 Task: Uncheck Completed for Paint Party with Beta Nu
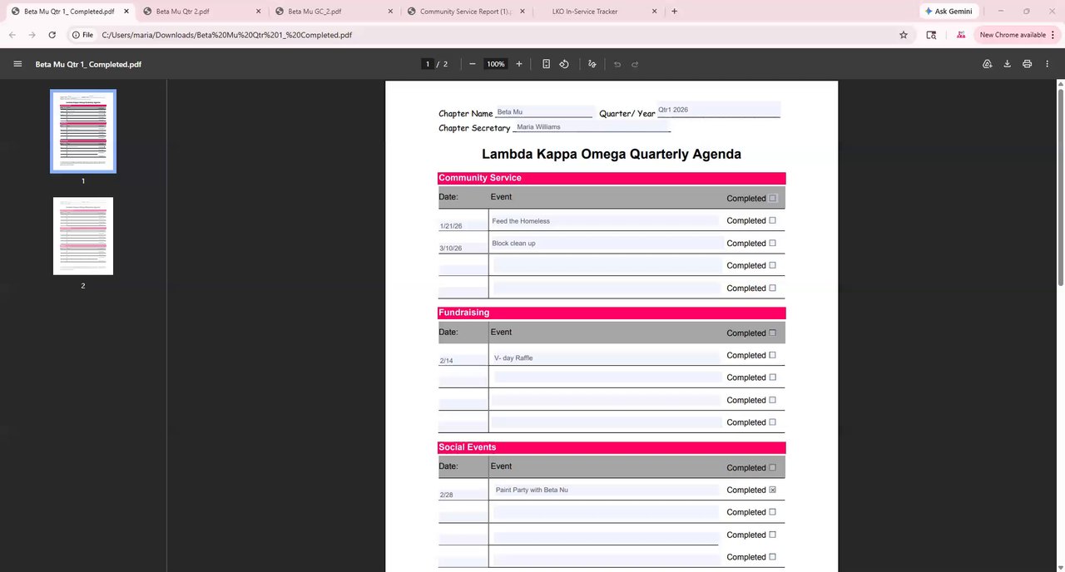772,490
